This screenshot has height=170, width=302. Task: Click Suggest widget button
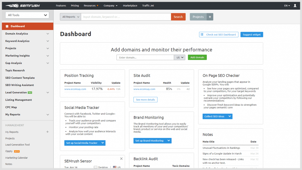[252, 34]
